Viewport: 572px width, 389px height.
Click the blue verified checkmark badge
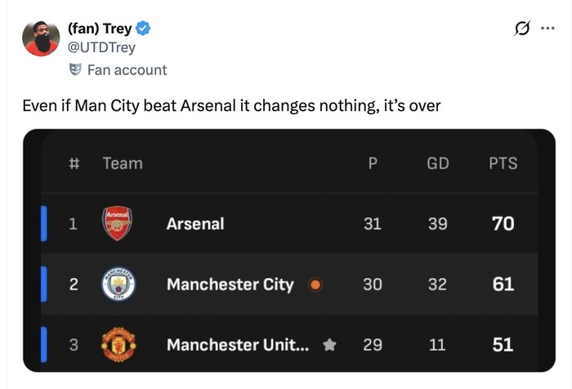point(142,29)
